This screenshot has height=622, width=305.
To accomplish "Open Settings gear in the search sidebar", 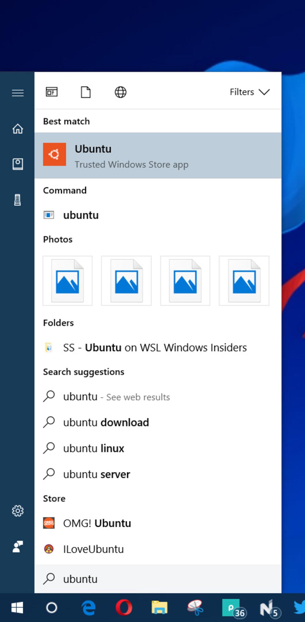I will [18, 511].
